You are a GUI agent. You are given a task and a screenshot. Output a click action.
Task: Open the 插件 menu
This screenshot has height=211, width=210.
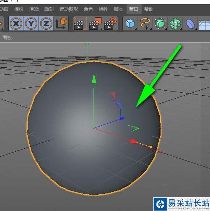104,9
